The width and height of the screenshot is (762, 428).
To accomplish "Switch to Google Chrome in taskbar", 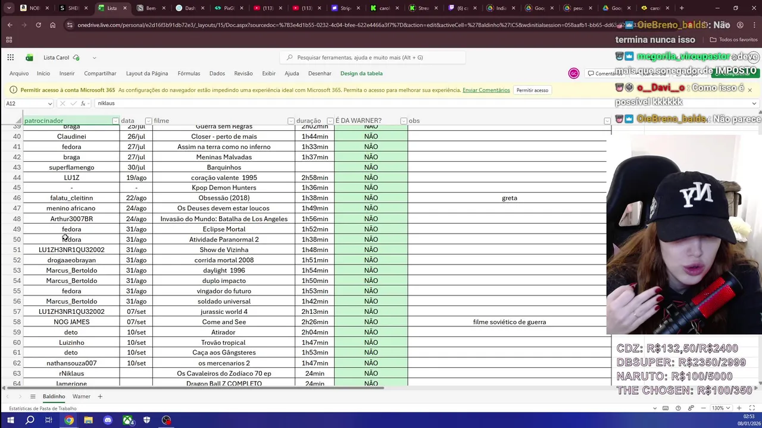I will (x=69, y=420).
